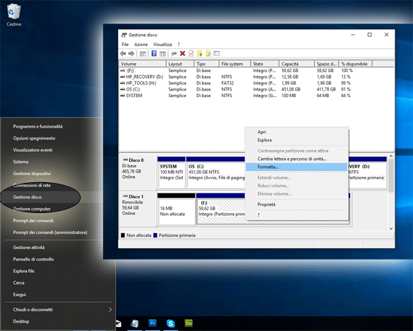Open Dreamweaver from the taskbar
The height and width of the screenshot is (331, 413).
click(x=189, y=323)
